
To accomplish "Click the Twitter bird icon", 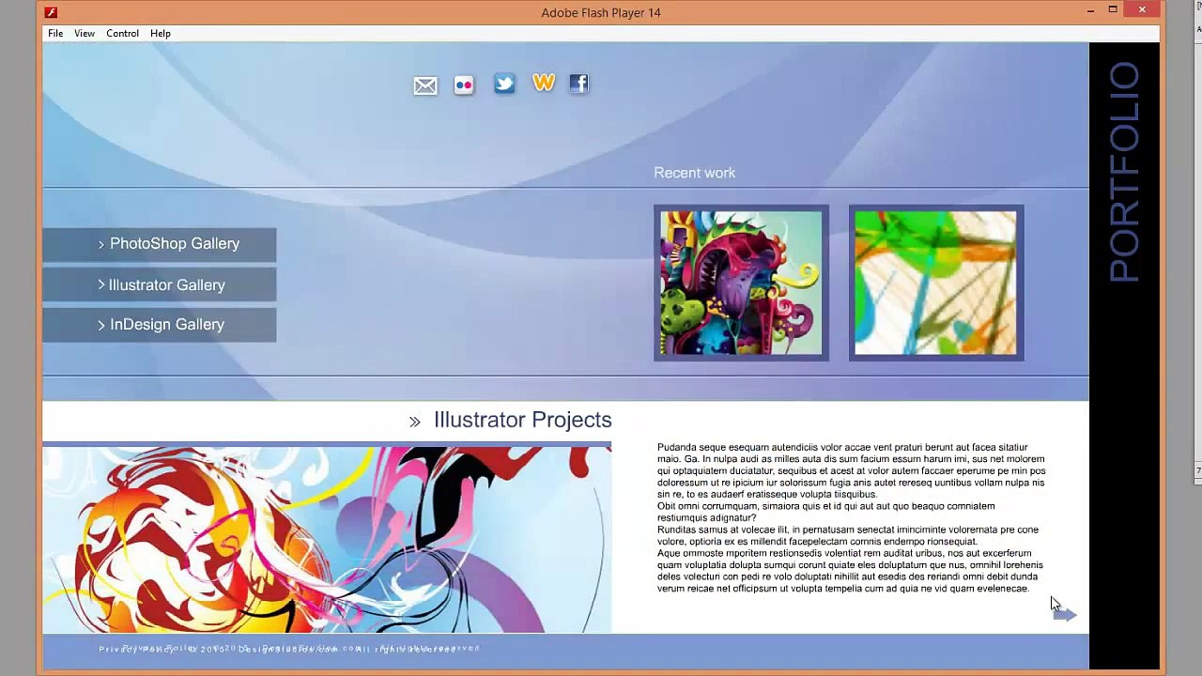I will (x=504, y=84).
